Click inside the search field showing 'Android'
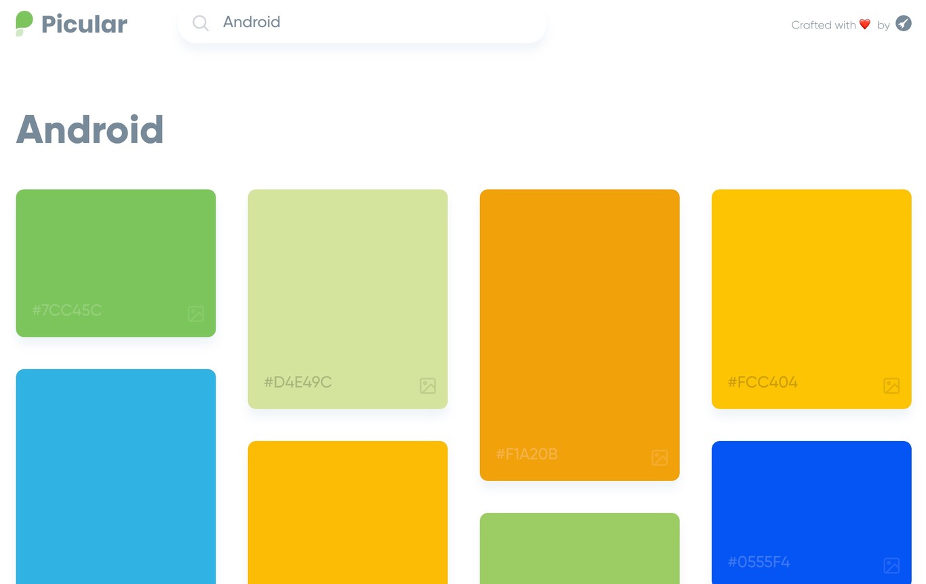Image resolution: width=926 pixels, height=584 pixels. (x=305, y=22)
